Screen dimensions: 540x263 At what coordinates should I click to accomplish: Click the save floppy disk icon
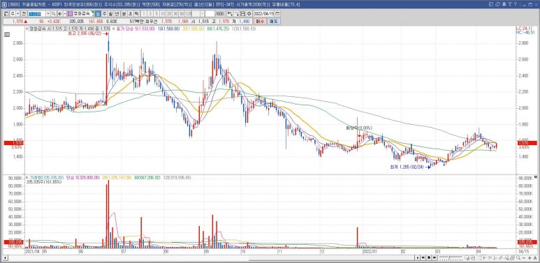tap(243, 14)
